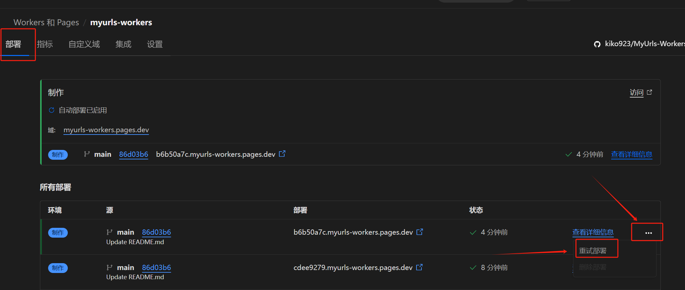Click the branch icon in the cdee9279 row
Viewport: 685px width, 290px height.
click(x=109, y=267)
